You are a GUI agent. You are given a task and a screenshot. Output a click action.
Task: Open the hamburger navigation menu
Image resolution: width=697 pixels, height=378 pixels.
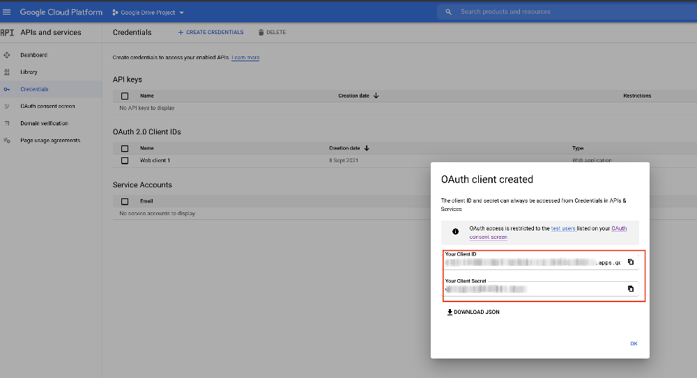[7, 12]
